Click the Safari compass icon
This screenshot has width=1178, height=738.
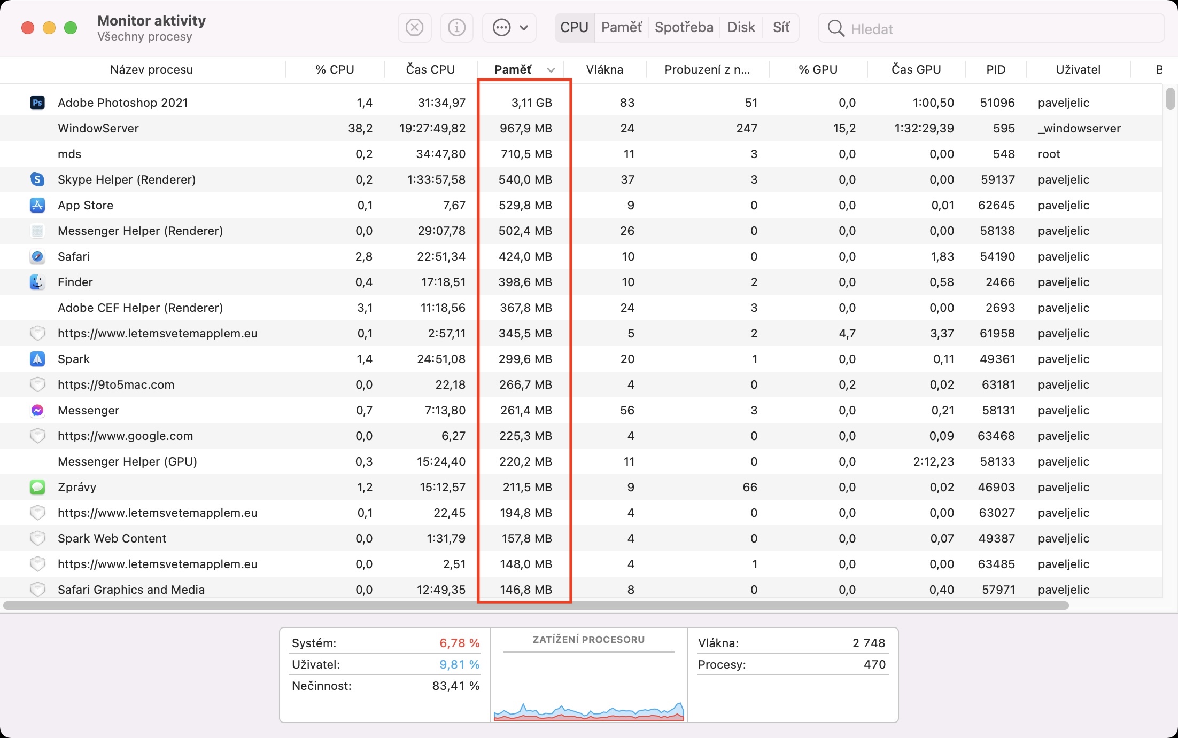(37, 256)
